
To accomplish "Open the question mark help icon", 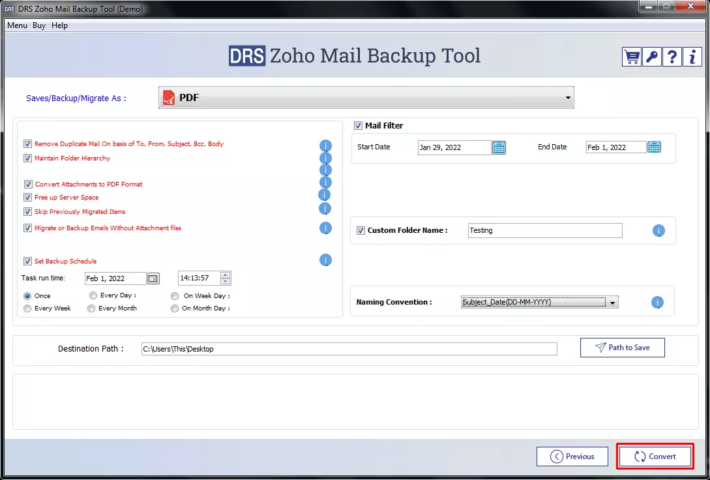I will tap(672, 57).
